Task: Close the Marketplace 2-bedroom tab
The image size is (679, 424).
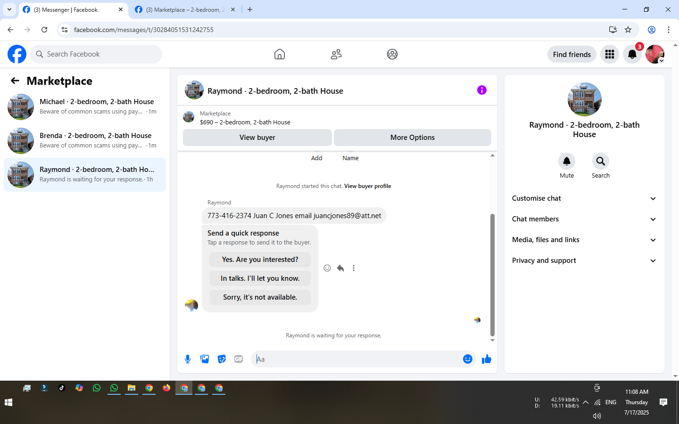Action: tap(233, 9)
